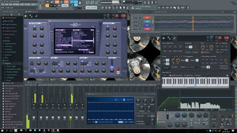Image resolution: width=237 pixels, height=133 pixels.
Task: Expand the Packs folder in browser
Action: coord(7,61)
